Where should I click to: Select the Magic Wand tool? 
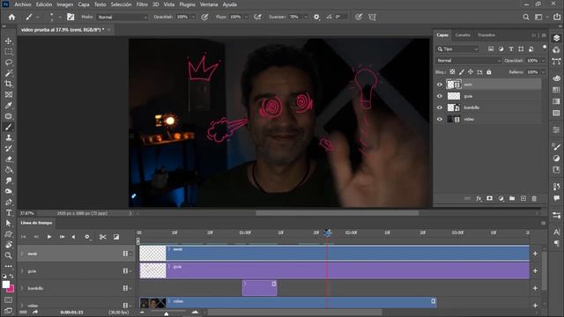coord(8,73)
